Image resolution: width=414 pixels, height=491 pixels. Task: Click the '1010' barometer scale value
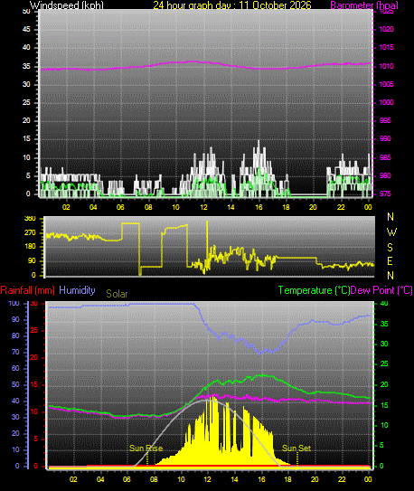[387, 66]
